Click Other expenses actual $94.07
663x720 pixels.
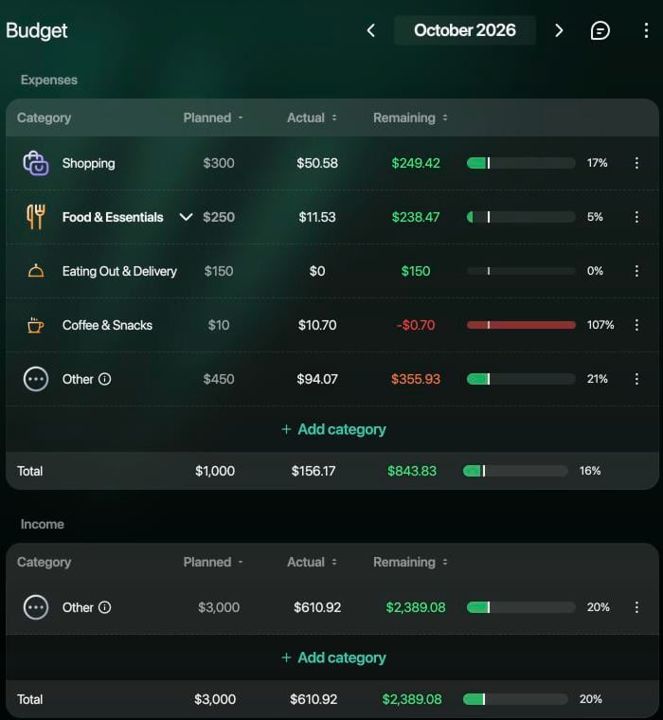click(x=317, y=379)
